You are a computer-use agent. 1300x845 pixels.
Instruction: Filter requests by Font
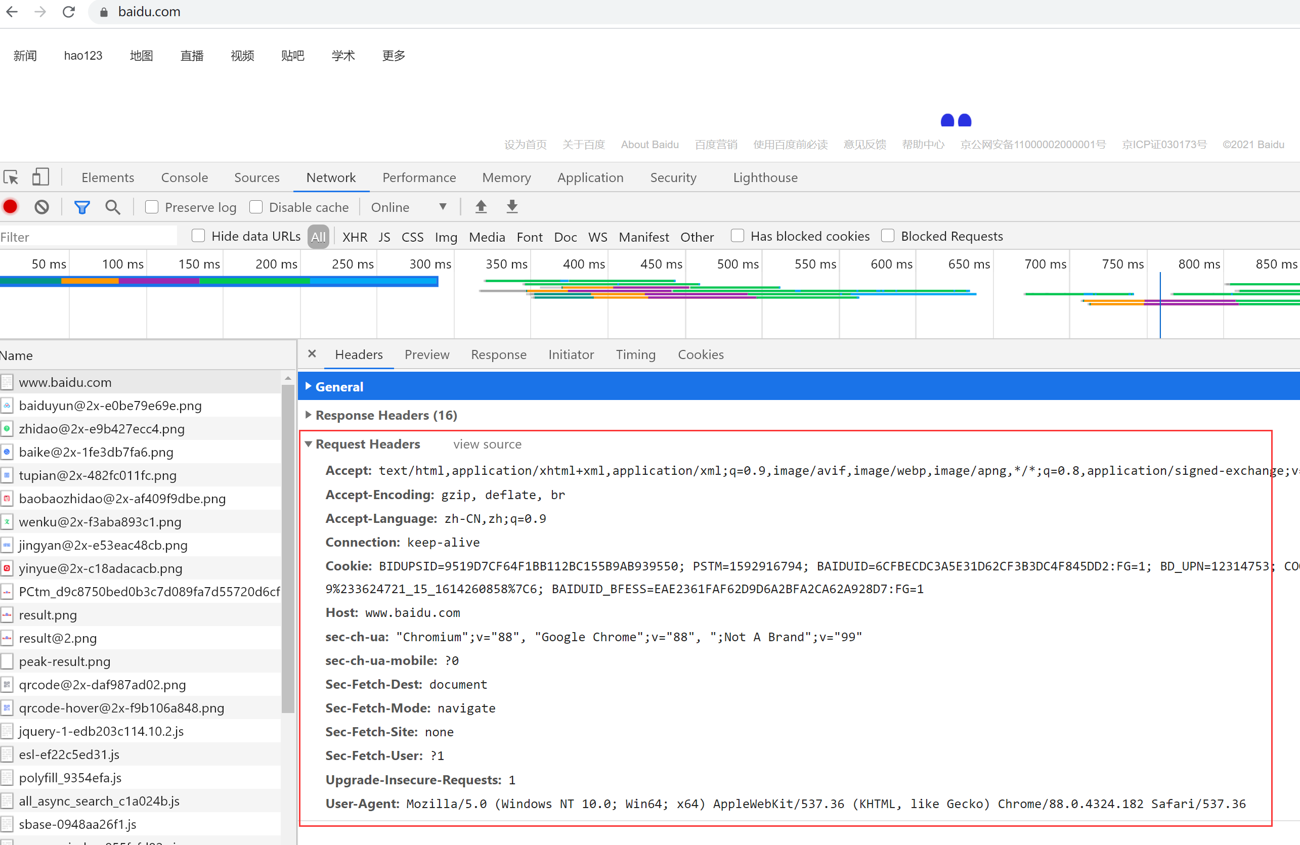pos(529,237)
